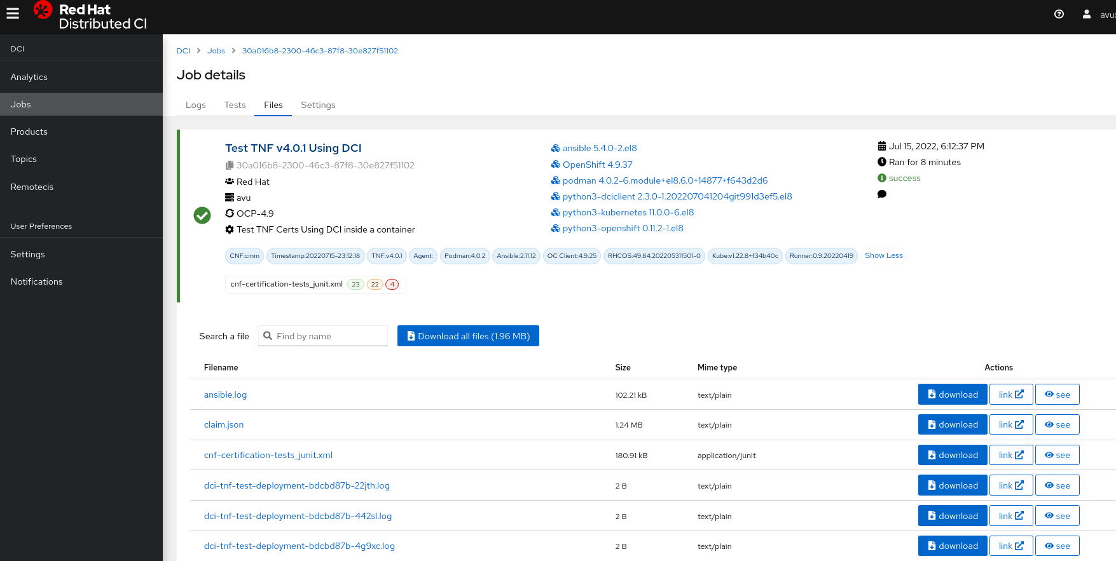
Task: Open the dci-tnf-test-deployment-bdcbd87b-442sl.log filename link
Action: tap(298, 516)
